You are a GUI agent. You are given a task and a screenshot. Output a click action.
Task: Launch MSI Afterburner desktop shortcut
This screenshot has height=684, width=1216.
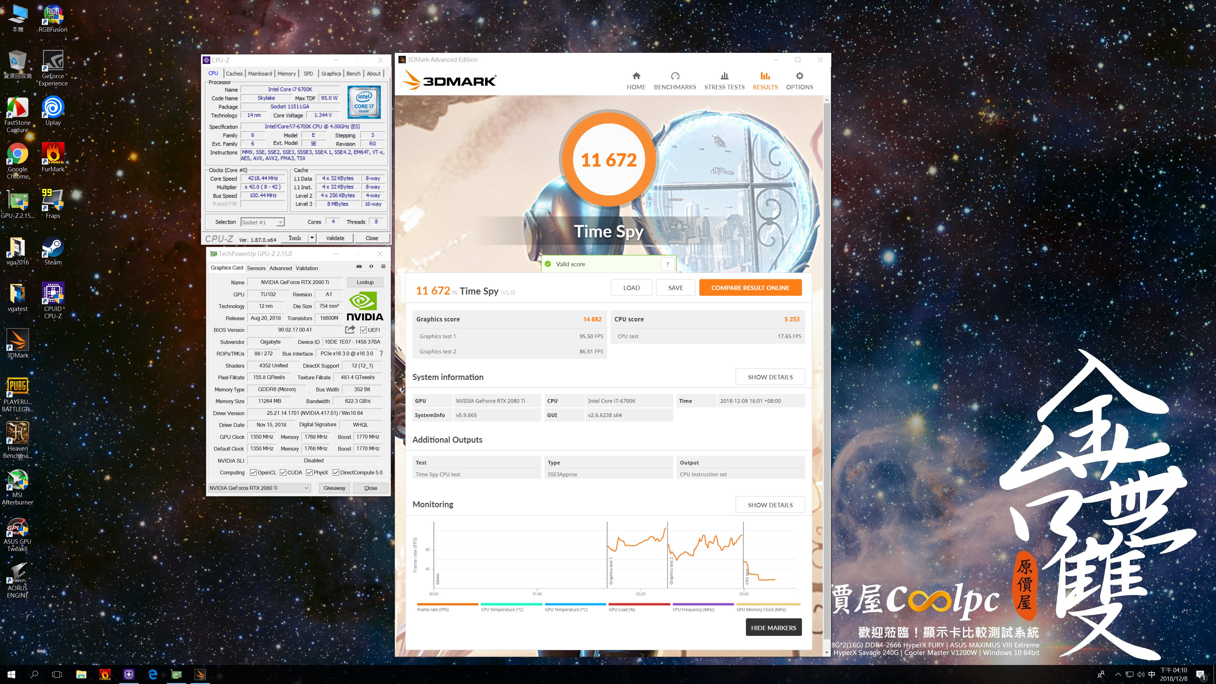[17, 487]
